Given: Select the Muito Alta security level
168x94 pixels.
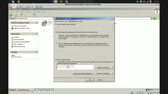Looking at the screenshot, I should (x=57, y=35).
